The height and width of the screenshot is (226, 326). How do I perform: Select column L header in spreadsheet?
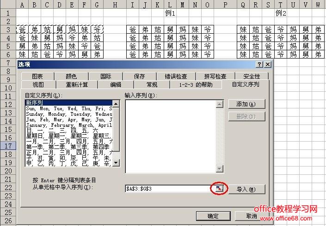tap(170, 4)
